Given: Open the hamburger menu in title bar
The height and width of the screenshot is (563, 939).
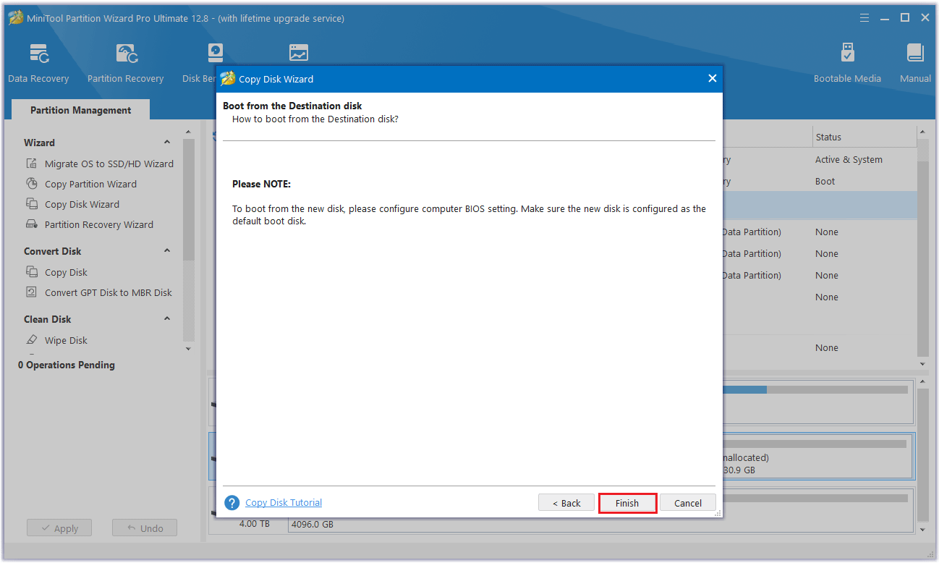Looking at the screenshot, I should 864,18.
